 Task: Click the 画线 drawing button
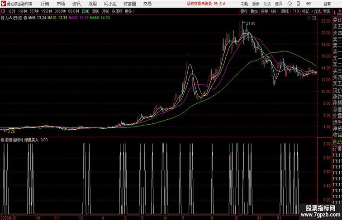(285, 11)
